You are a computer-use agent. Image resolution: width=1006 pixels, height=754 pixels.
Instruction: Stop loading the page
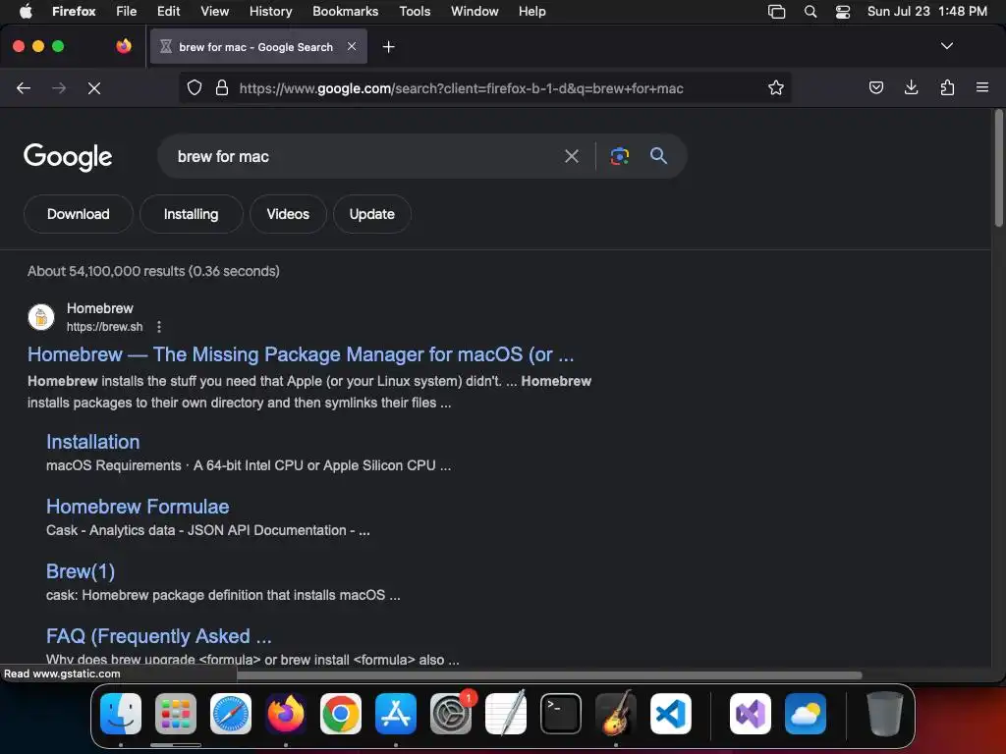(94, 87)
